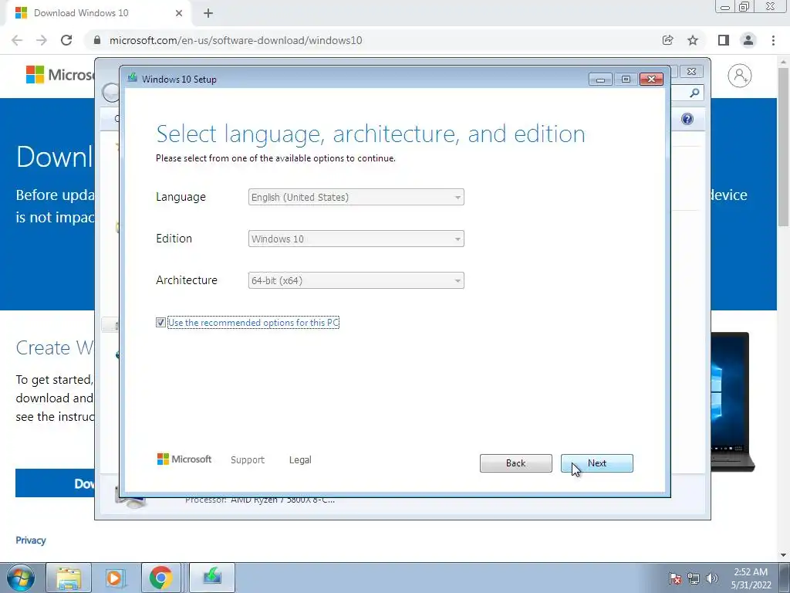This screenshot has width=790, height=593.
Task: Open the network icon in system tray
Action: [694, 578]
